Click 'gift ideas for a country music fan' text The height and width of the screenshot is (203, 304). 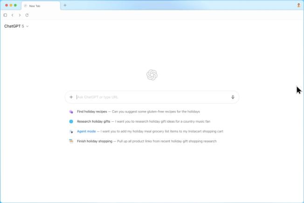click(x=187, y=121)
